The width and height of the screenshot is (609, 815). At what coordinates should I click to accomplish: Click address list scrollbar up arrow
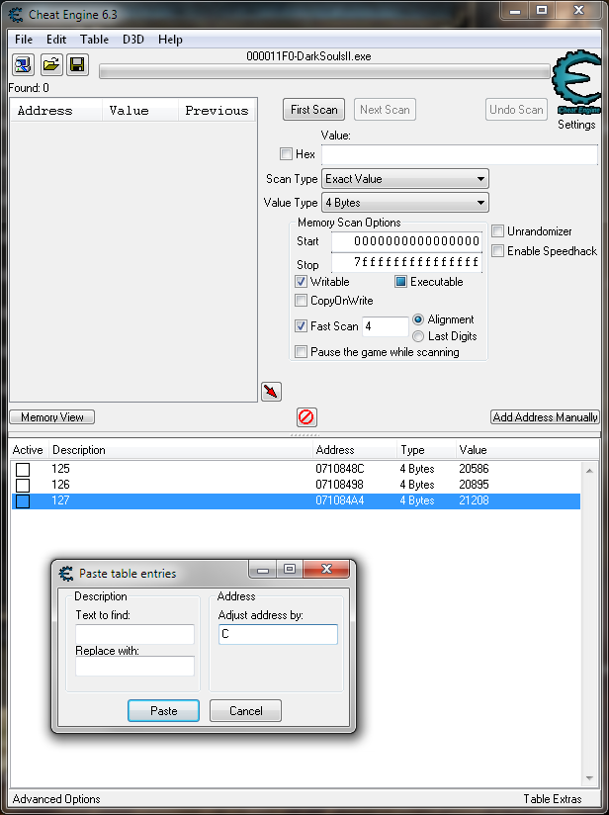(x=589, y=471)
